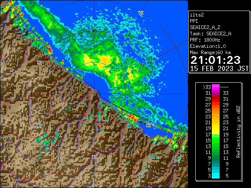251x188 pixels.
Task: Click the PRF: 1800Hz value
Action: pyautogui.click(x=205, y=40)
